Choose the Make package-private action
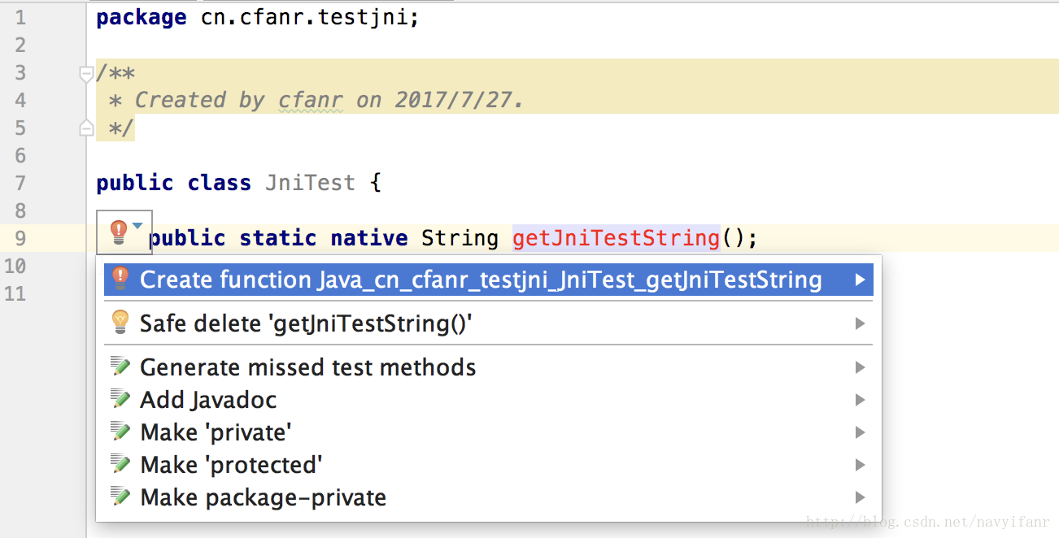This screenshot has height=538, width=1059. (x=263, y=497)
